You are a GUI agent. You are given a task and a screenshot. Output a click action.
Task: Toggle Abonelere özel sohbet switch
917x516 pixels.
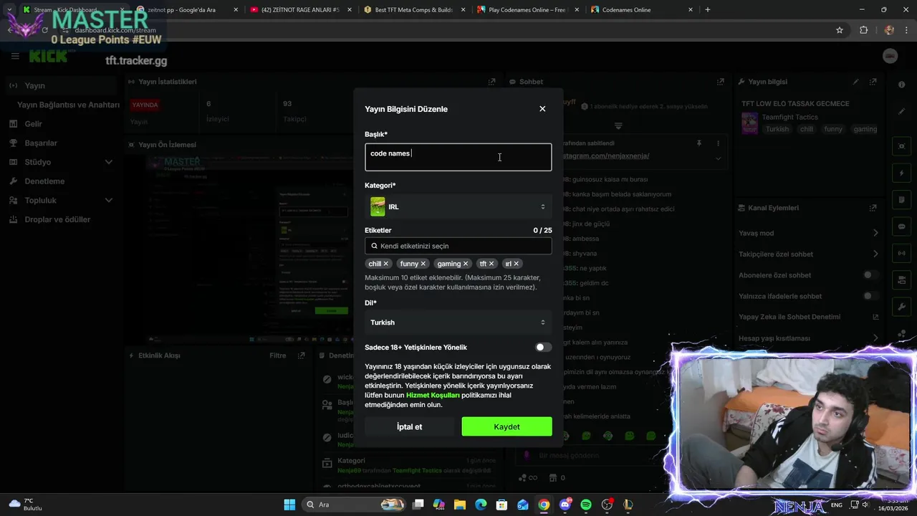coord(870,275)
